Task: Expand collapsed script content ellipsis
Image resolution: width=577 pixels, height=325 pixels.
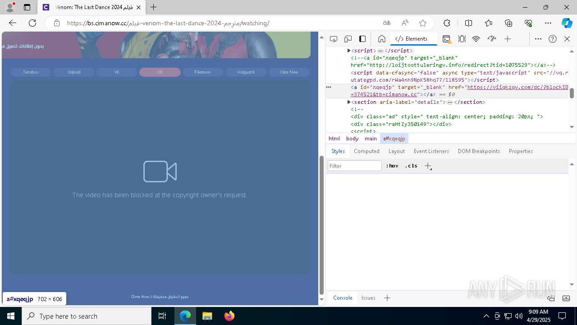Action: 380,51
